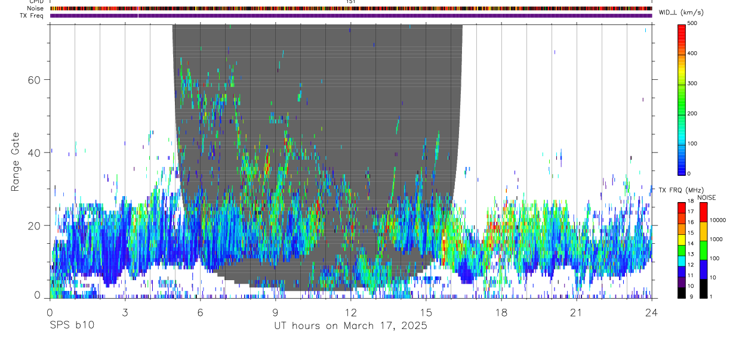Click the '10000' label on noise legend
This screenshot has width=733, height=338.
click(718, 220)
